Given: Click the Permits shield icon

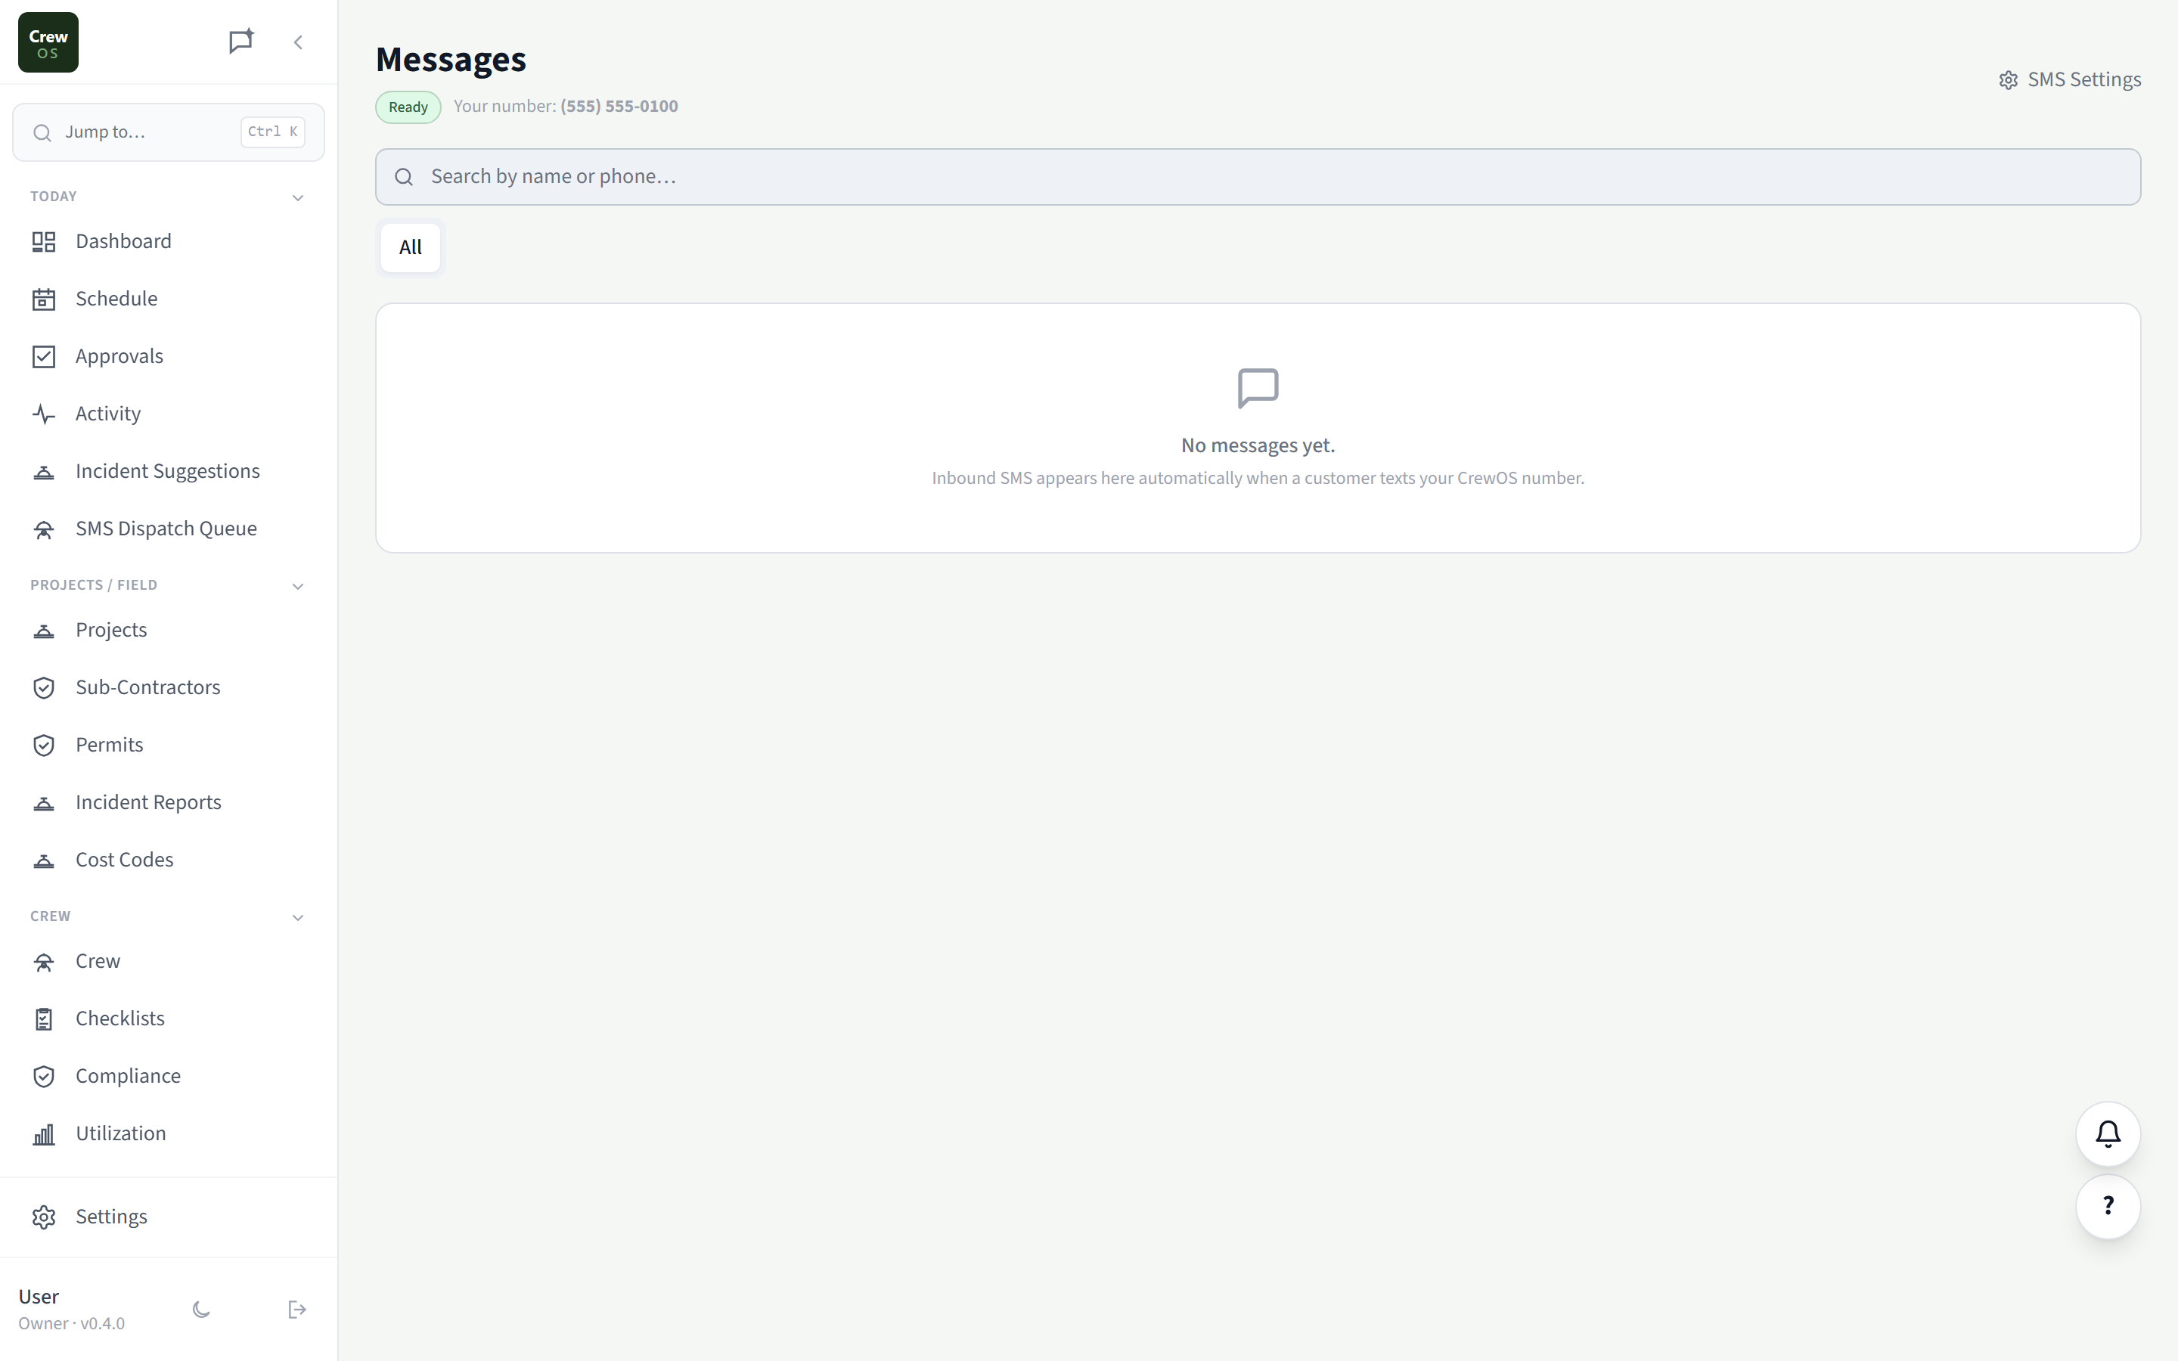Looking at the screenshot, I should point(44,746).
